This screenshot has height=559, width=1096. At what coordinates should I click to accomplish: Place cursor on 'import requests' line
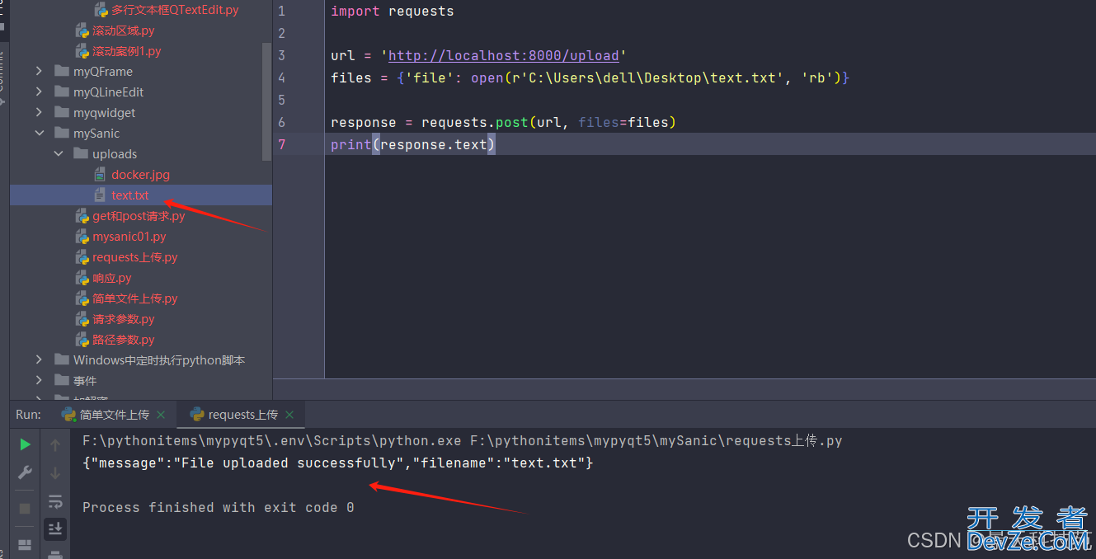pyautogui.click(x=392, y=12)
